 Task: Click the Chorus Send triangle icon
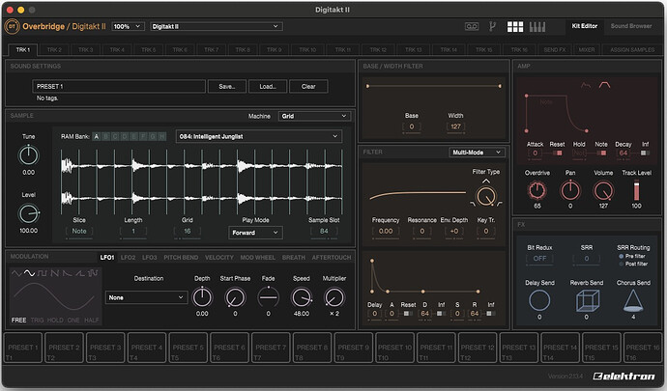[x=635, y=300]
